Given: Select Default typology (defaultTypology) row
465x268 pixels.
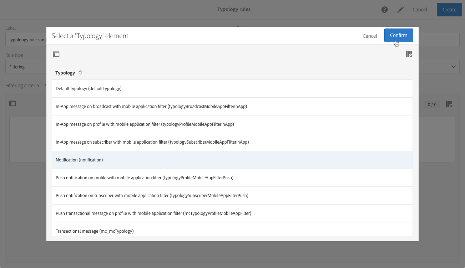Looking at the screenshot, I should (x=89, y=88).
